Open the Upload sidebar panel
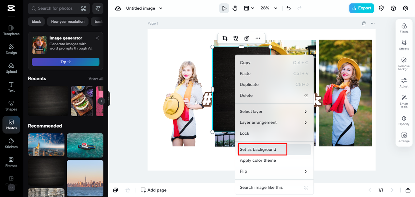415x197 pixels. [x=11, y=68]
